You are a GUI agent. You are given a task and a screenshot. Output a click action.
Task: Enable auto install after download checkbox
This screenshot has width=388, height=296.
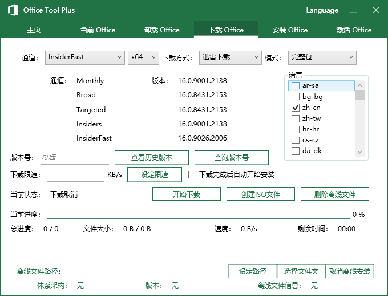click(x=192, y=175)
